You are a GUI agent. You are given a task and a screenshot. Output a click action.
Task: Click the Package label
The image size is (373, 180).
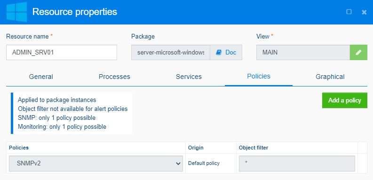click(143, 36)
